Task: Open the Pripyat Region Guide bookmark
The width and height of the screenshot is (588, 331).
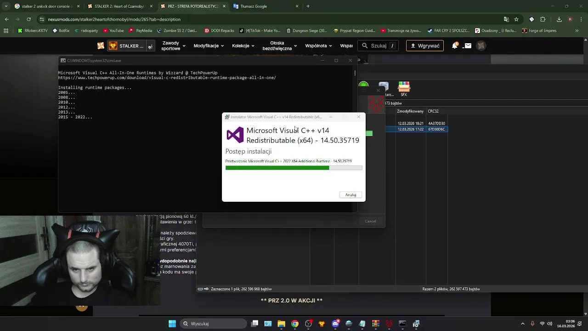Action: click(354, 31)
